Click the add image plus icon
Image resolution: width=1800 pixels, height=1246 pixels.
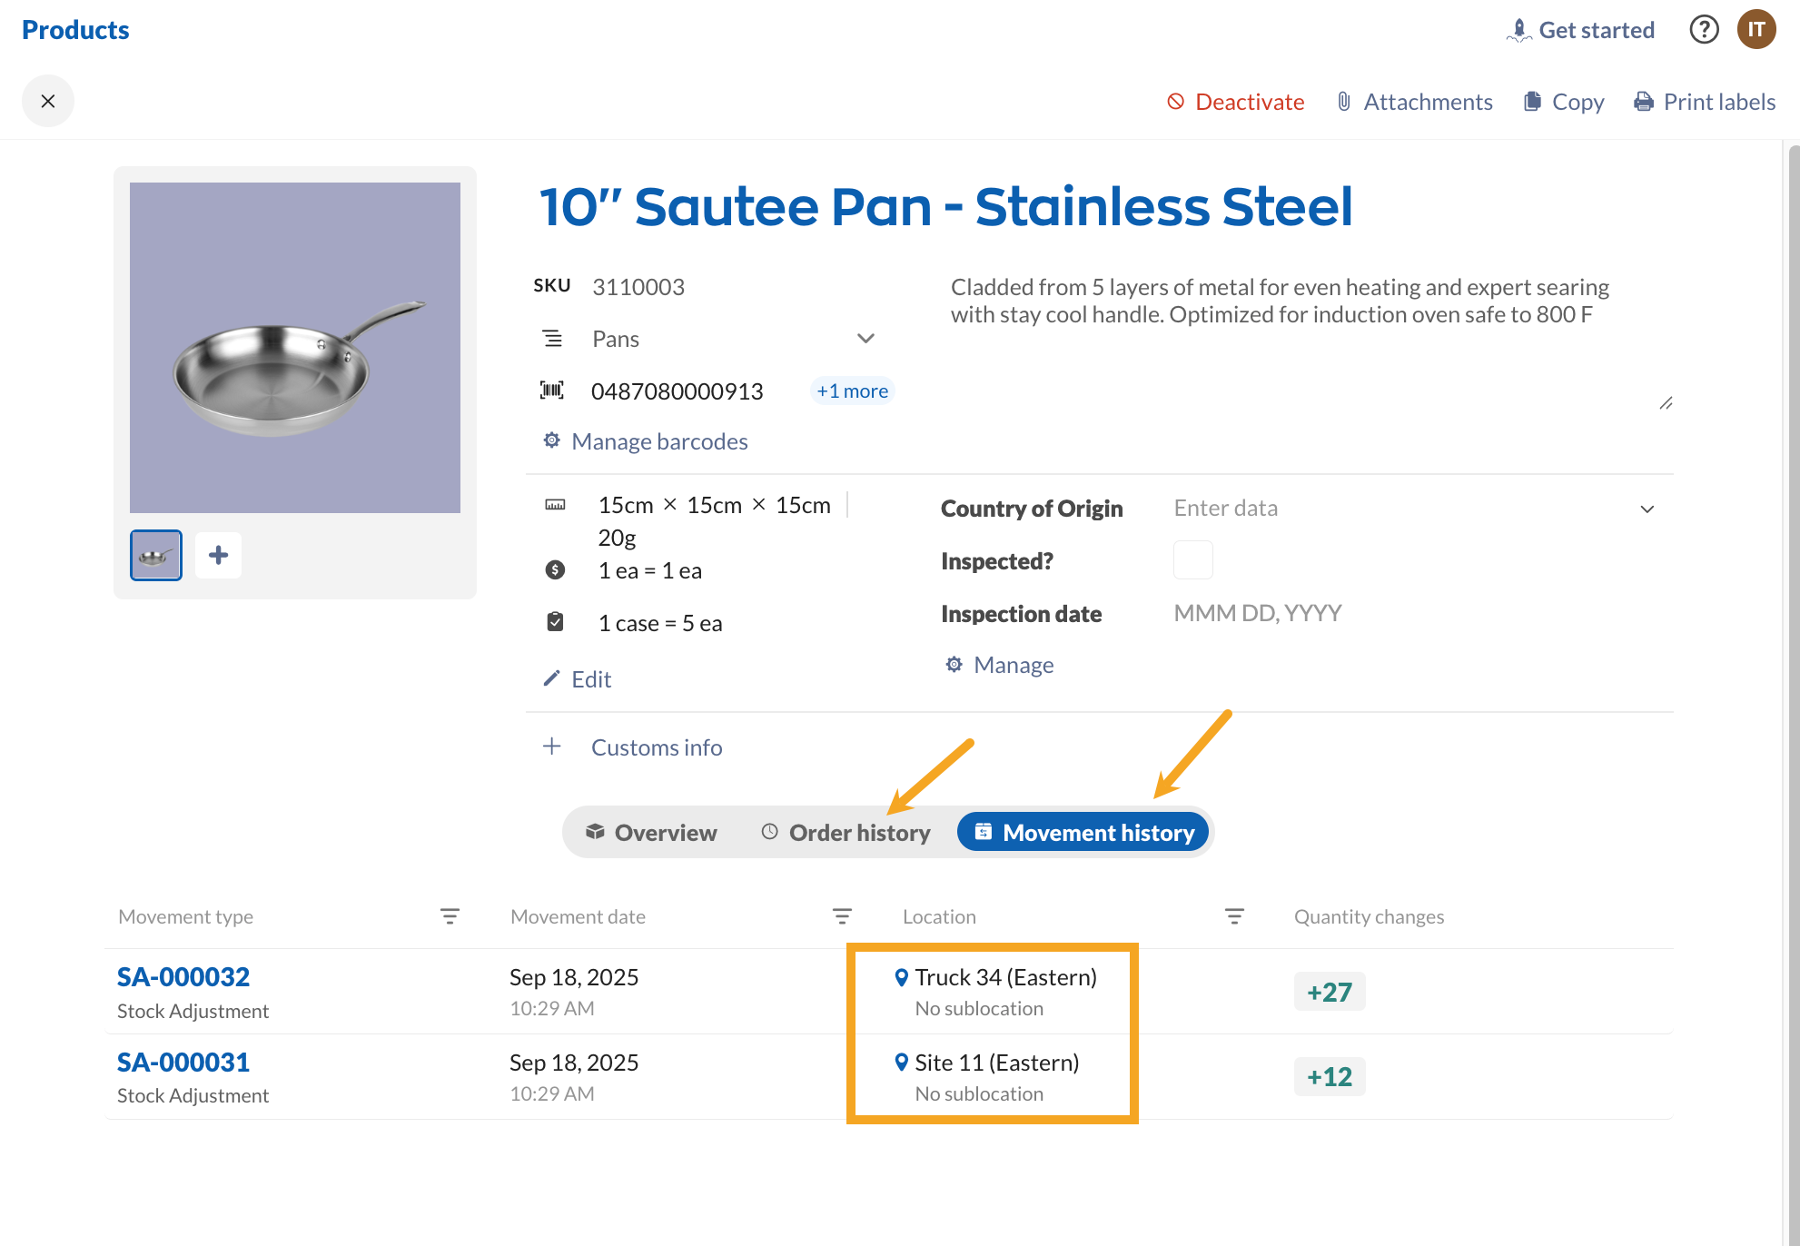pyautogui.click(x=218, y=555)
